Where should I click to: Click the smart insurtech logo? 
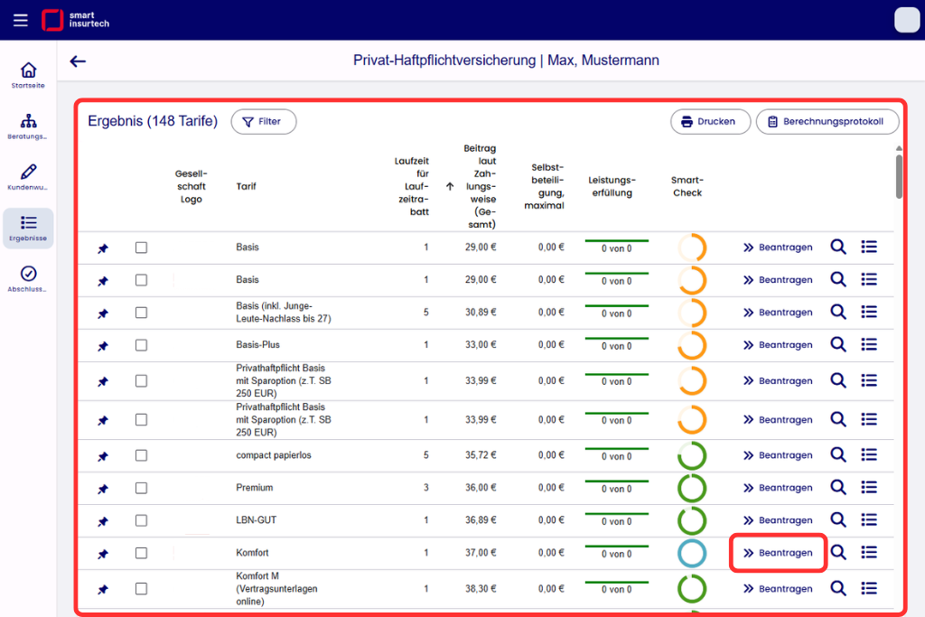(x=76, y=20)
